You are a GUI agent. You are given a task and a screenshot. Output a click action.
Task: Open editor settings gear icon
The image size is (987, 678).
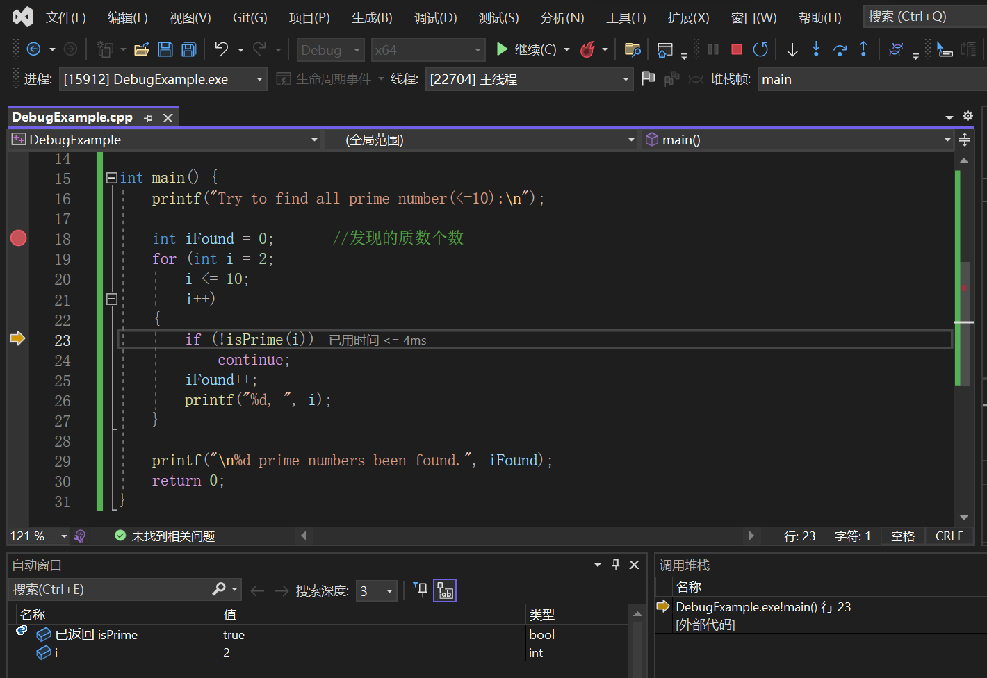(968, 116)
